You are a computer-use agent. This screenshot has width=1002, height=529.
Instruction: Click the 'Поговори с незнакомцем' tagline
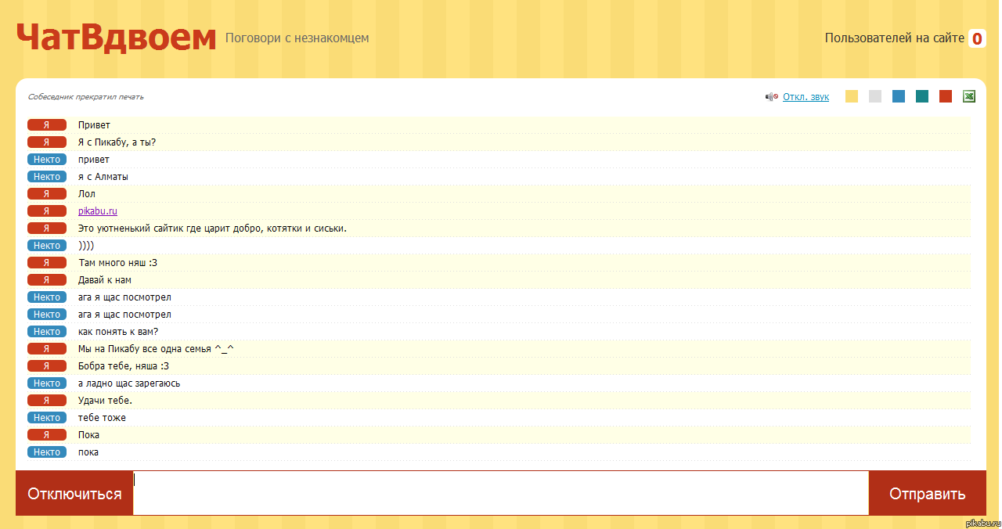coord(297,38)
